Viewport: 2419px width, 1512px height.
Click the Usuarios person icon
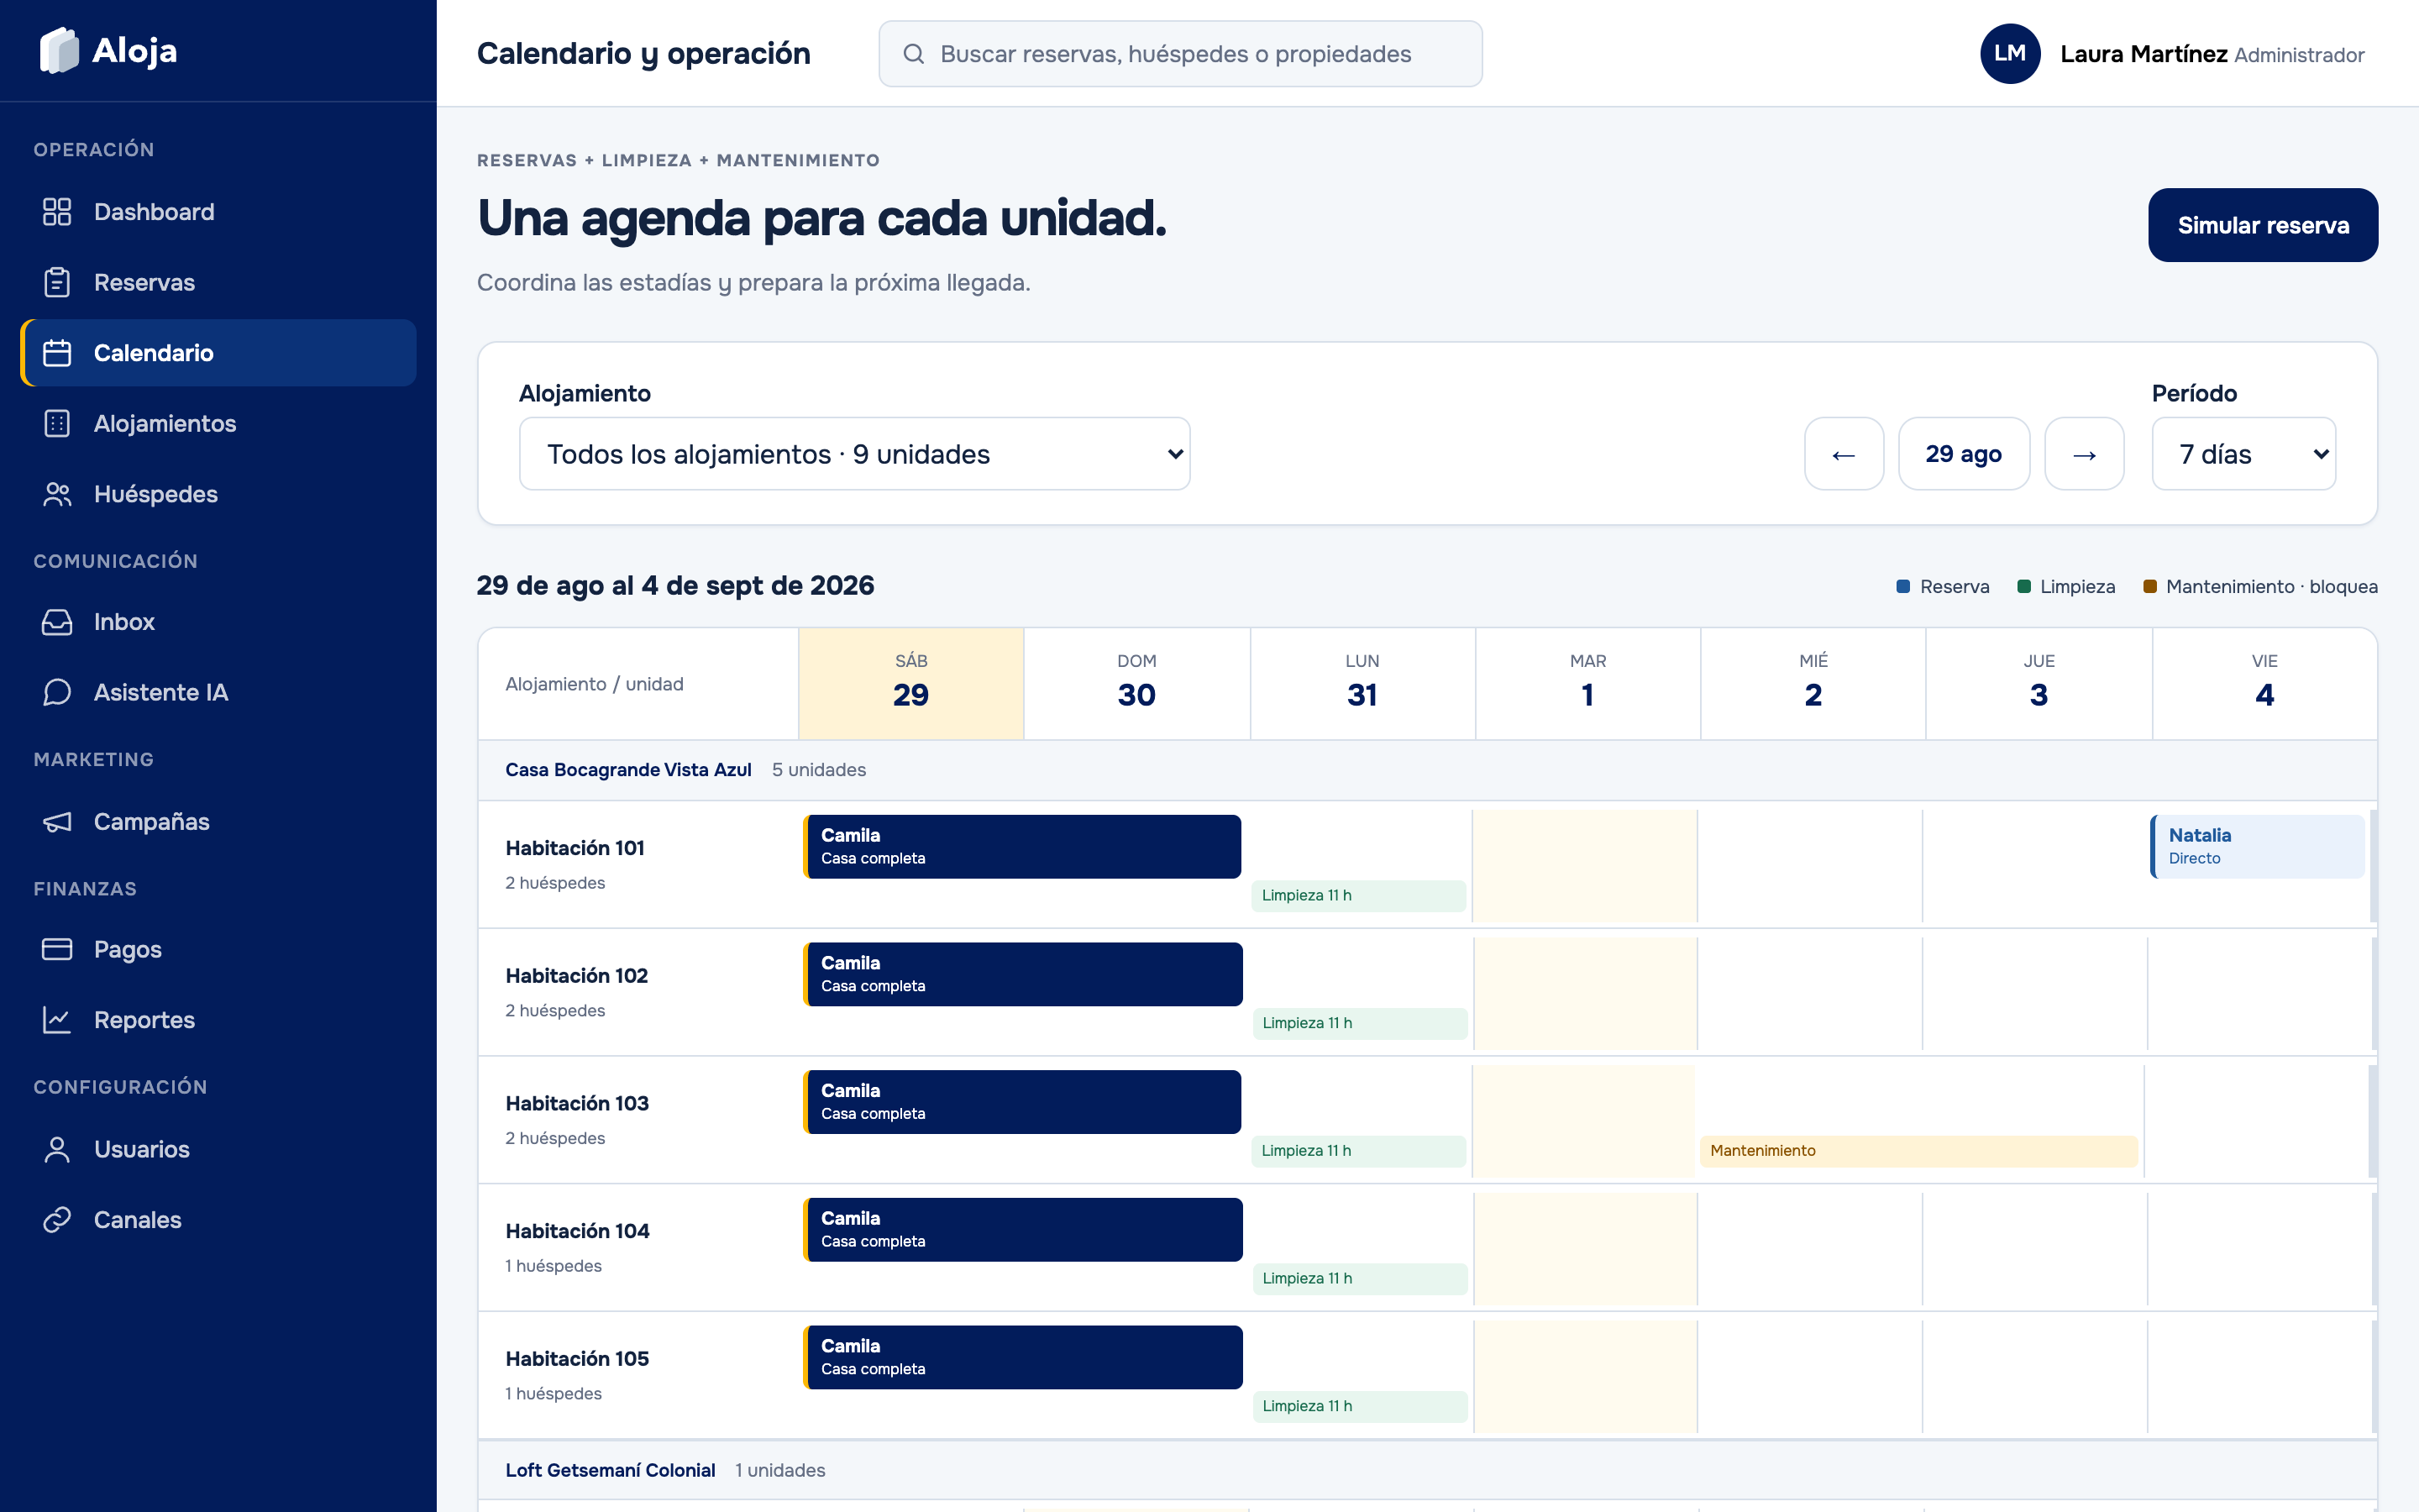57,1149
